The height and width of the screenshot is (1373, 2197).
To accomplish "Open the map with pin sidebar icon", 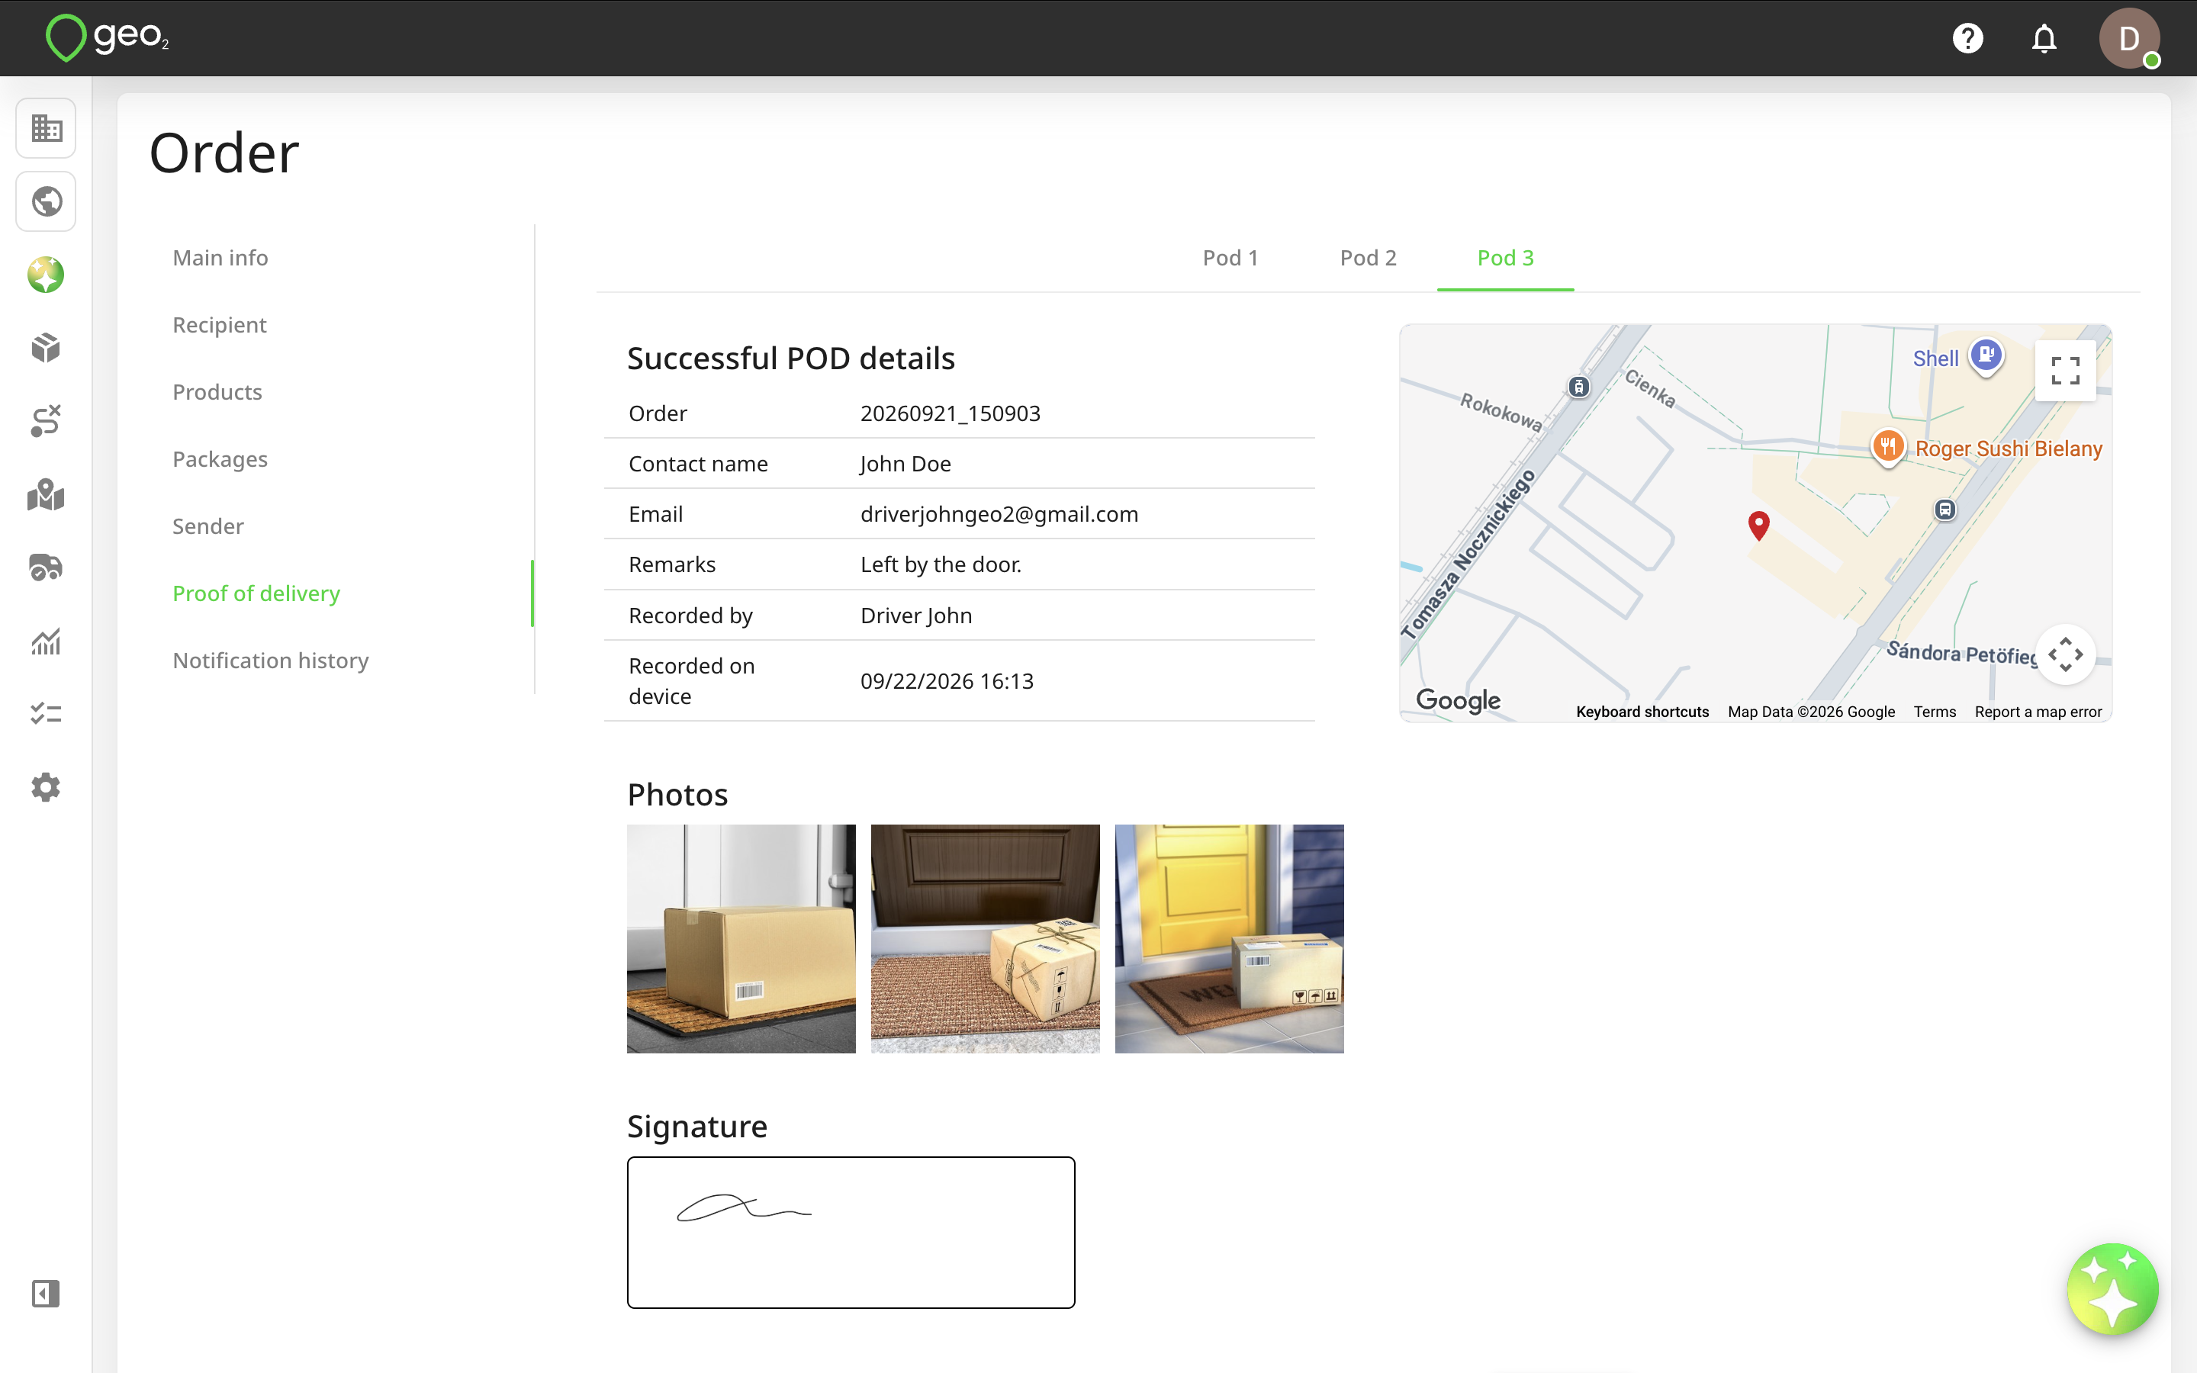I will [x=47, y=495].
